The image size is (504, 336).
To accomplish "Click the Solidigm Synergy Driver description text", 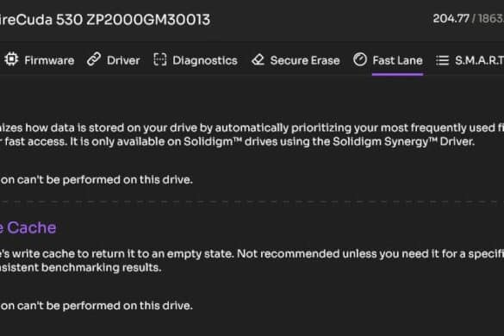I will 252,134.
